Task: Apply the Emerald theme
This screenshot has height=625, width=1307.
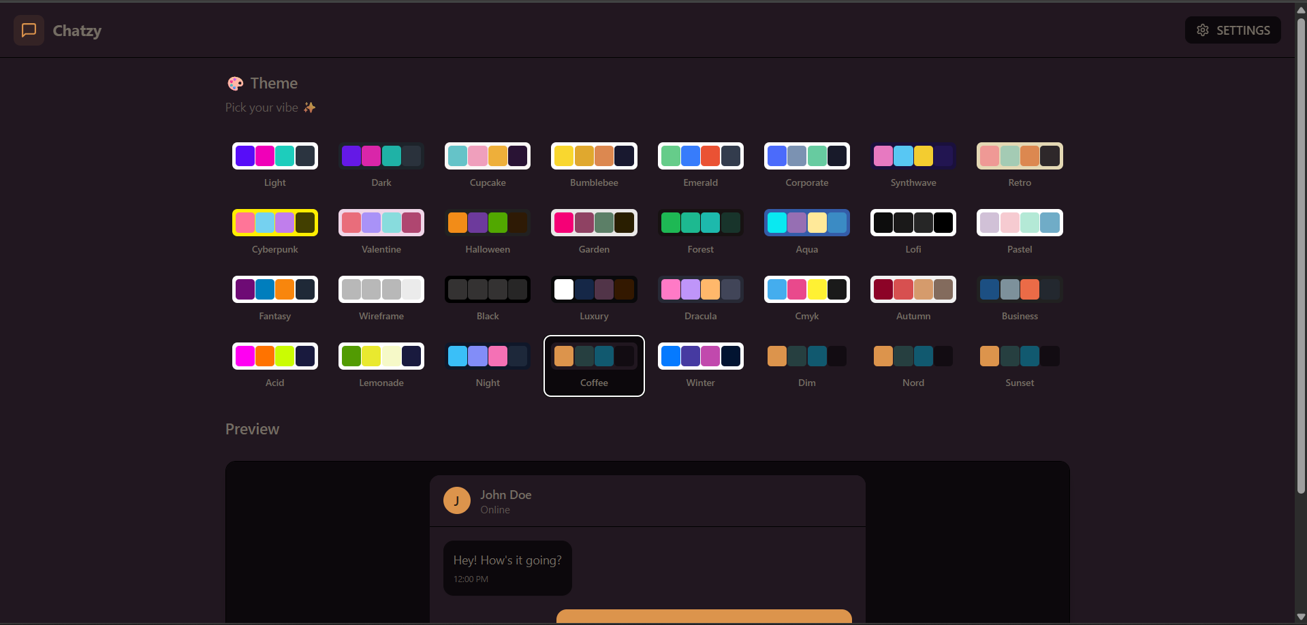Action: [701, 165]
